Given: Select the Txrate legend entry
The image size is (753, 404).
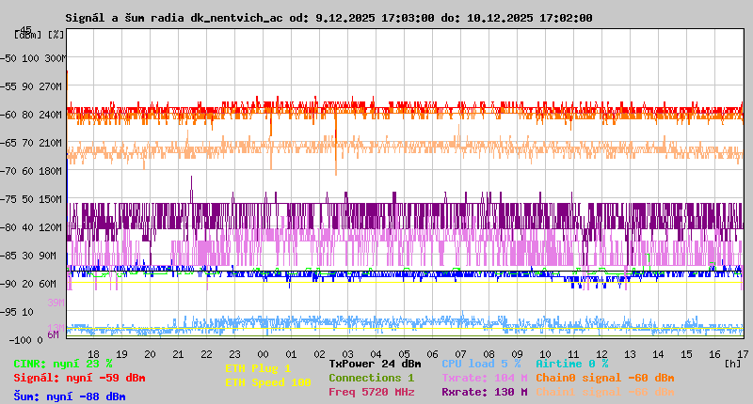Looking at the screenshot, I should pos(484,378).
